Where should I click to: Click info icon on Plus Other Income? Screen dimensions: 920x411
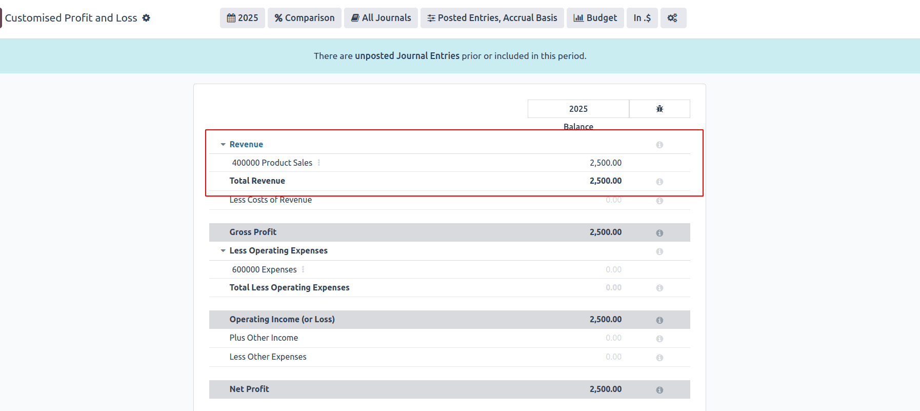[659, 339]
